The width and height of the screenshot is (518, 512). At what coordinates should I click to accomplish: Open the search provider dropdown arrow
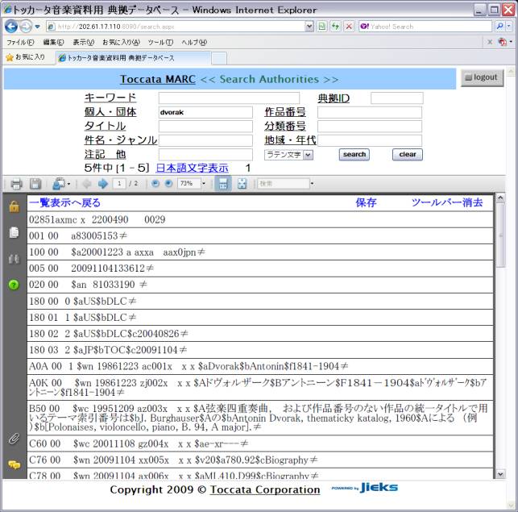click(509, 27)
